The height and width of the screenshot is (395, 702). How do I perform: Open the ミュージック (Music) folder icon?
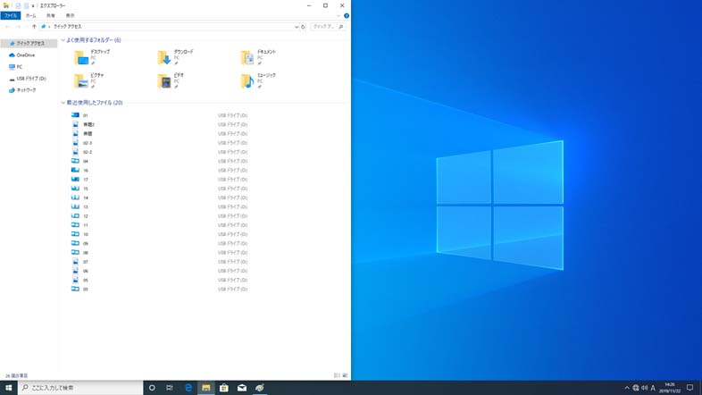tap(247, 81)
